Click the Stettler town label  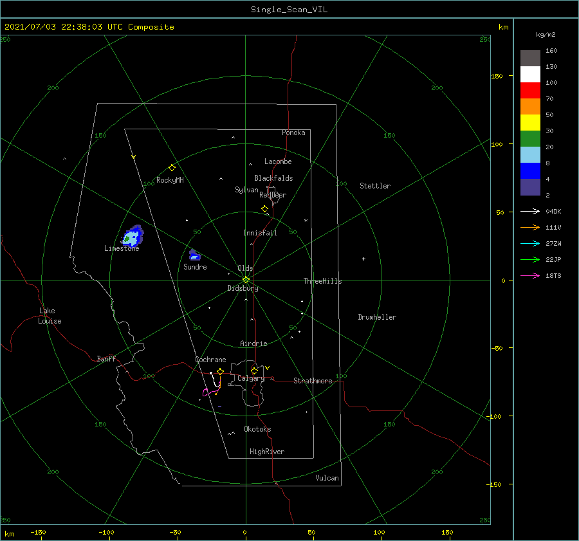(x=375, y=186)
